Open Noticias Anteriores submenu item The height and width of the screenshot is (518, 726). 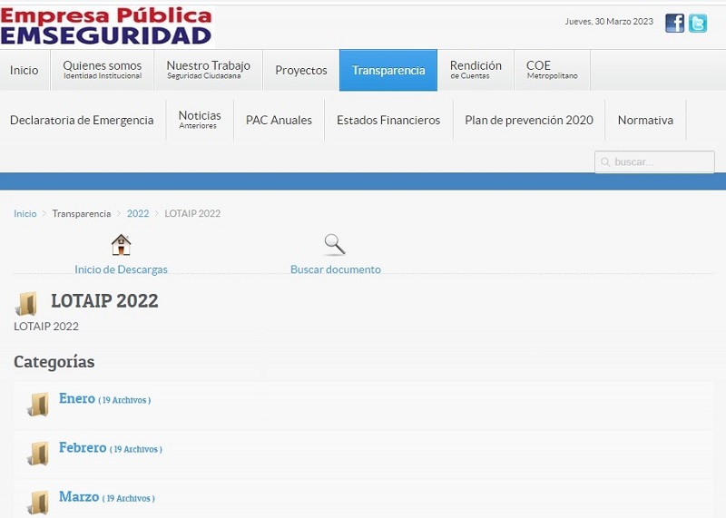[200, 121]
